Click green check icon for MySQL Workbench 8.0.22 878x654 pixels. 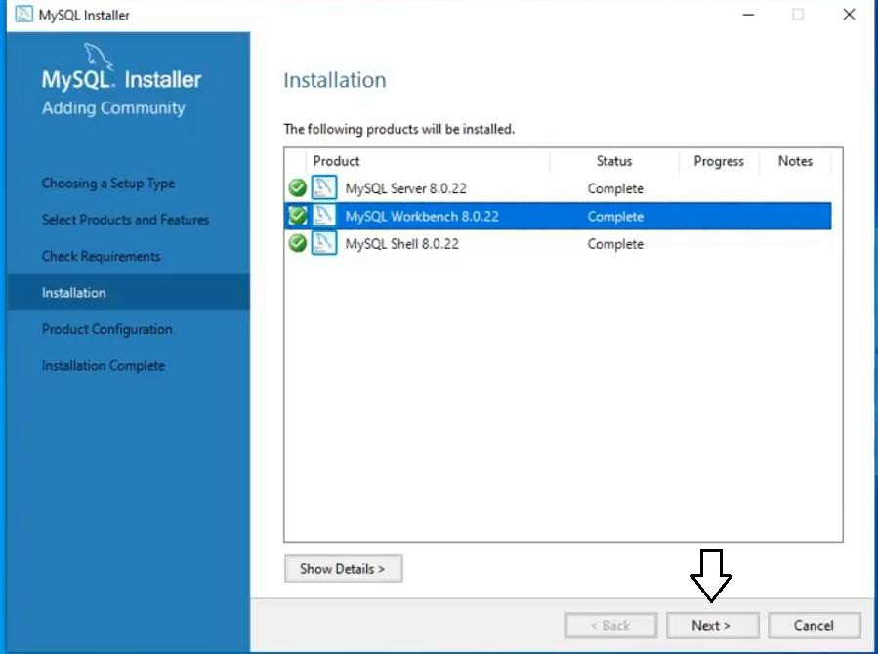(x=297, y=216)
